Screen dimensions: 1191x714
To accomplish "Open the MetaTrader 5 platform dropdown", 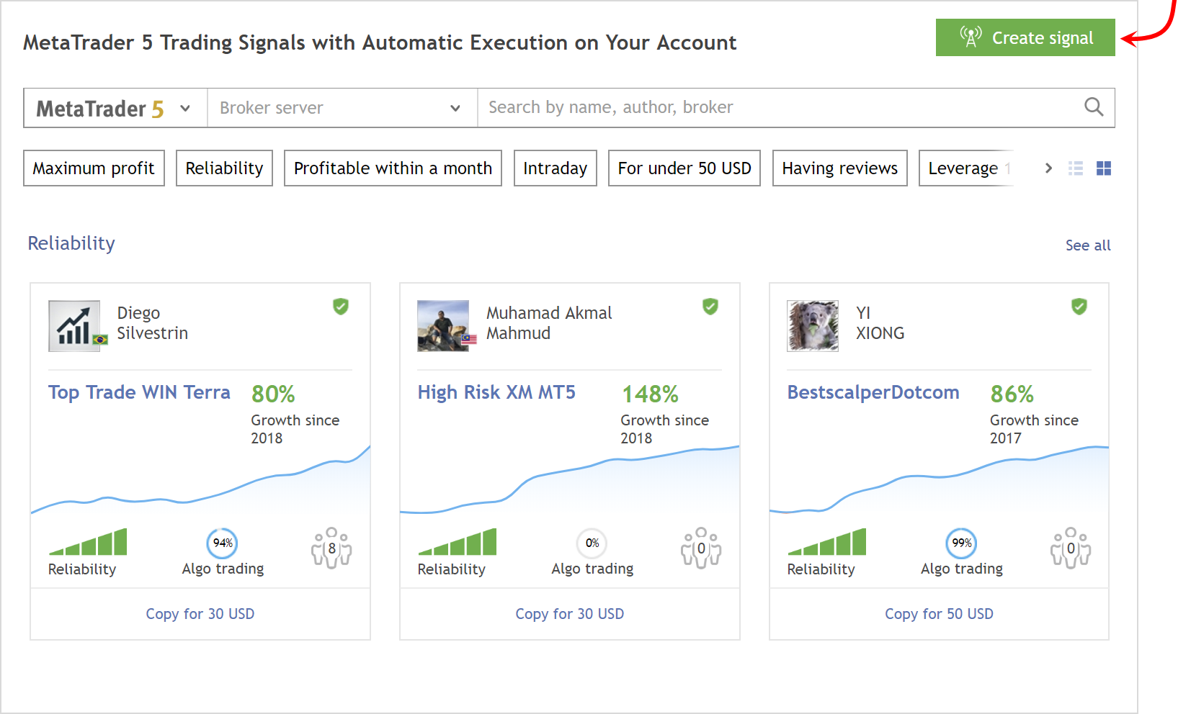I will pos(115,108).
